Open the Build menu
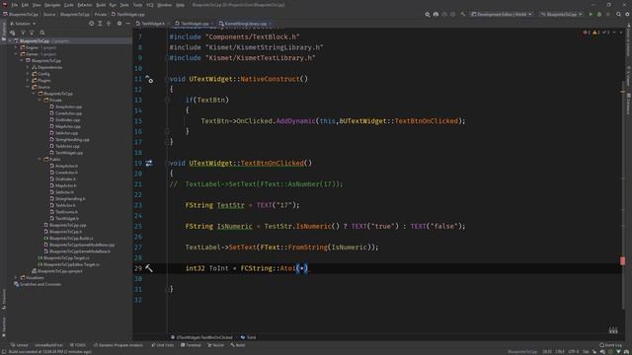This screenshot has height=355, width=632. tap(101, 5)
